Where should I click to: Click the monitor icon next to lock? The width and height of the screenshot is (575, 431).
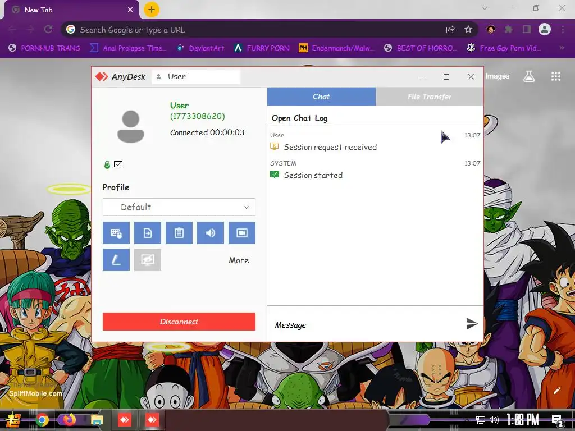[x=118, y=164]
